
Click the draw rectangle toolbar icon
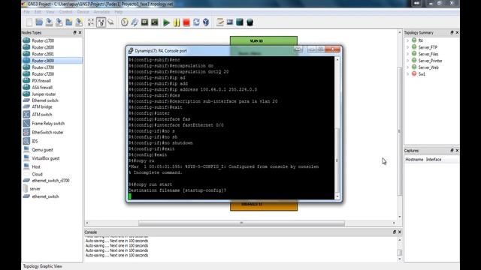pyautogui.click(x=240, y=22)
